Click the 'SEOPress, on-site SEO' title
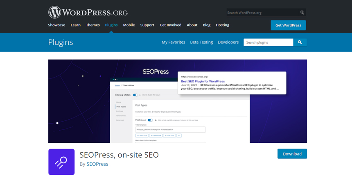352x178 pixels. tap(119, 155)
